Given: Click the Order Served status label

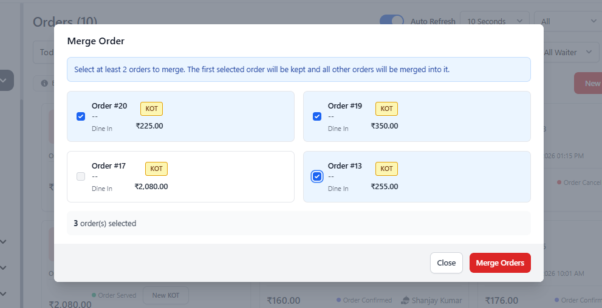Looking at the screenshot, I should (114, 295).
